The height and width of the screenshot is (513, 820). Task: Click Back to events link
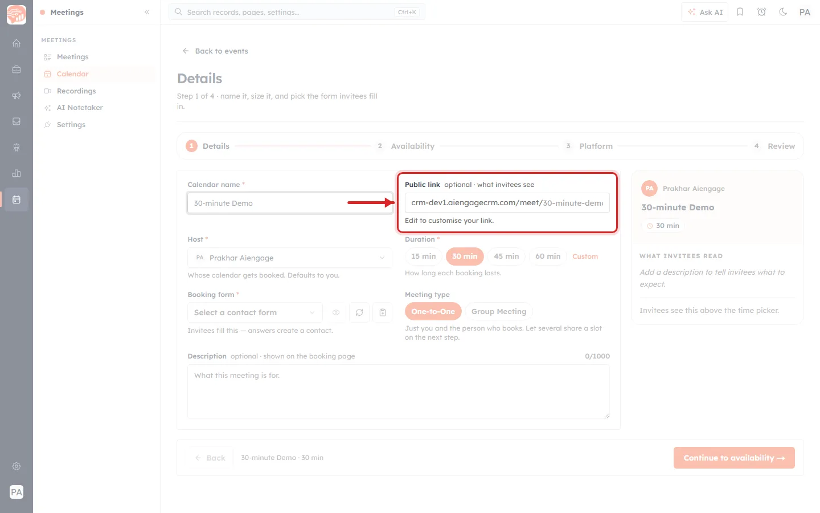click(x=215, y=51)
